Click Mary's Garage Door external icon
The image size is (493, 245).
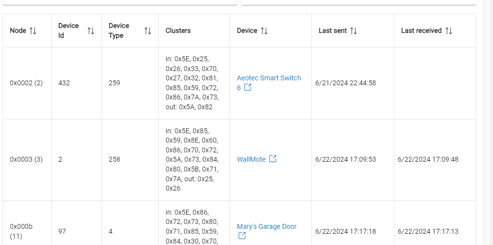click(x=242, y=236)
